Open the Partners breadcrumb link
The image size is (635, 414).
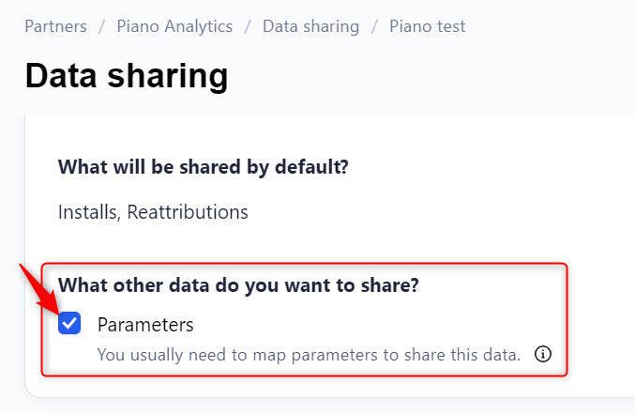(x=55, y=26)
